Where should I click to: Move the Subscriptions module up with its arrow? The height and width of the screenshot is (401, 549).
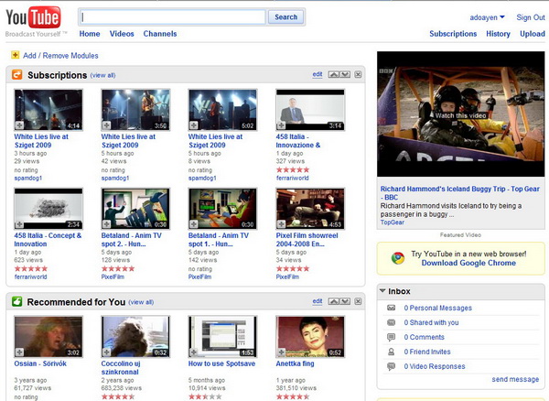coord(333,74)
